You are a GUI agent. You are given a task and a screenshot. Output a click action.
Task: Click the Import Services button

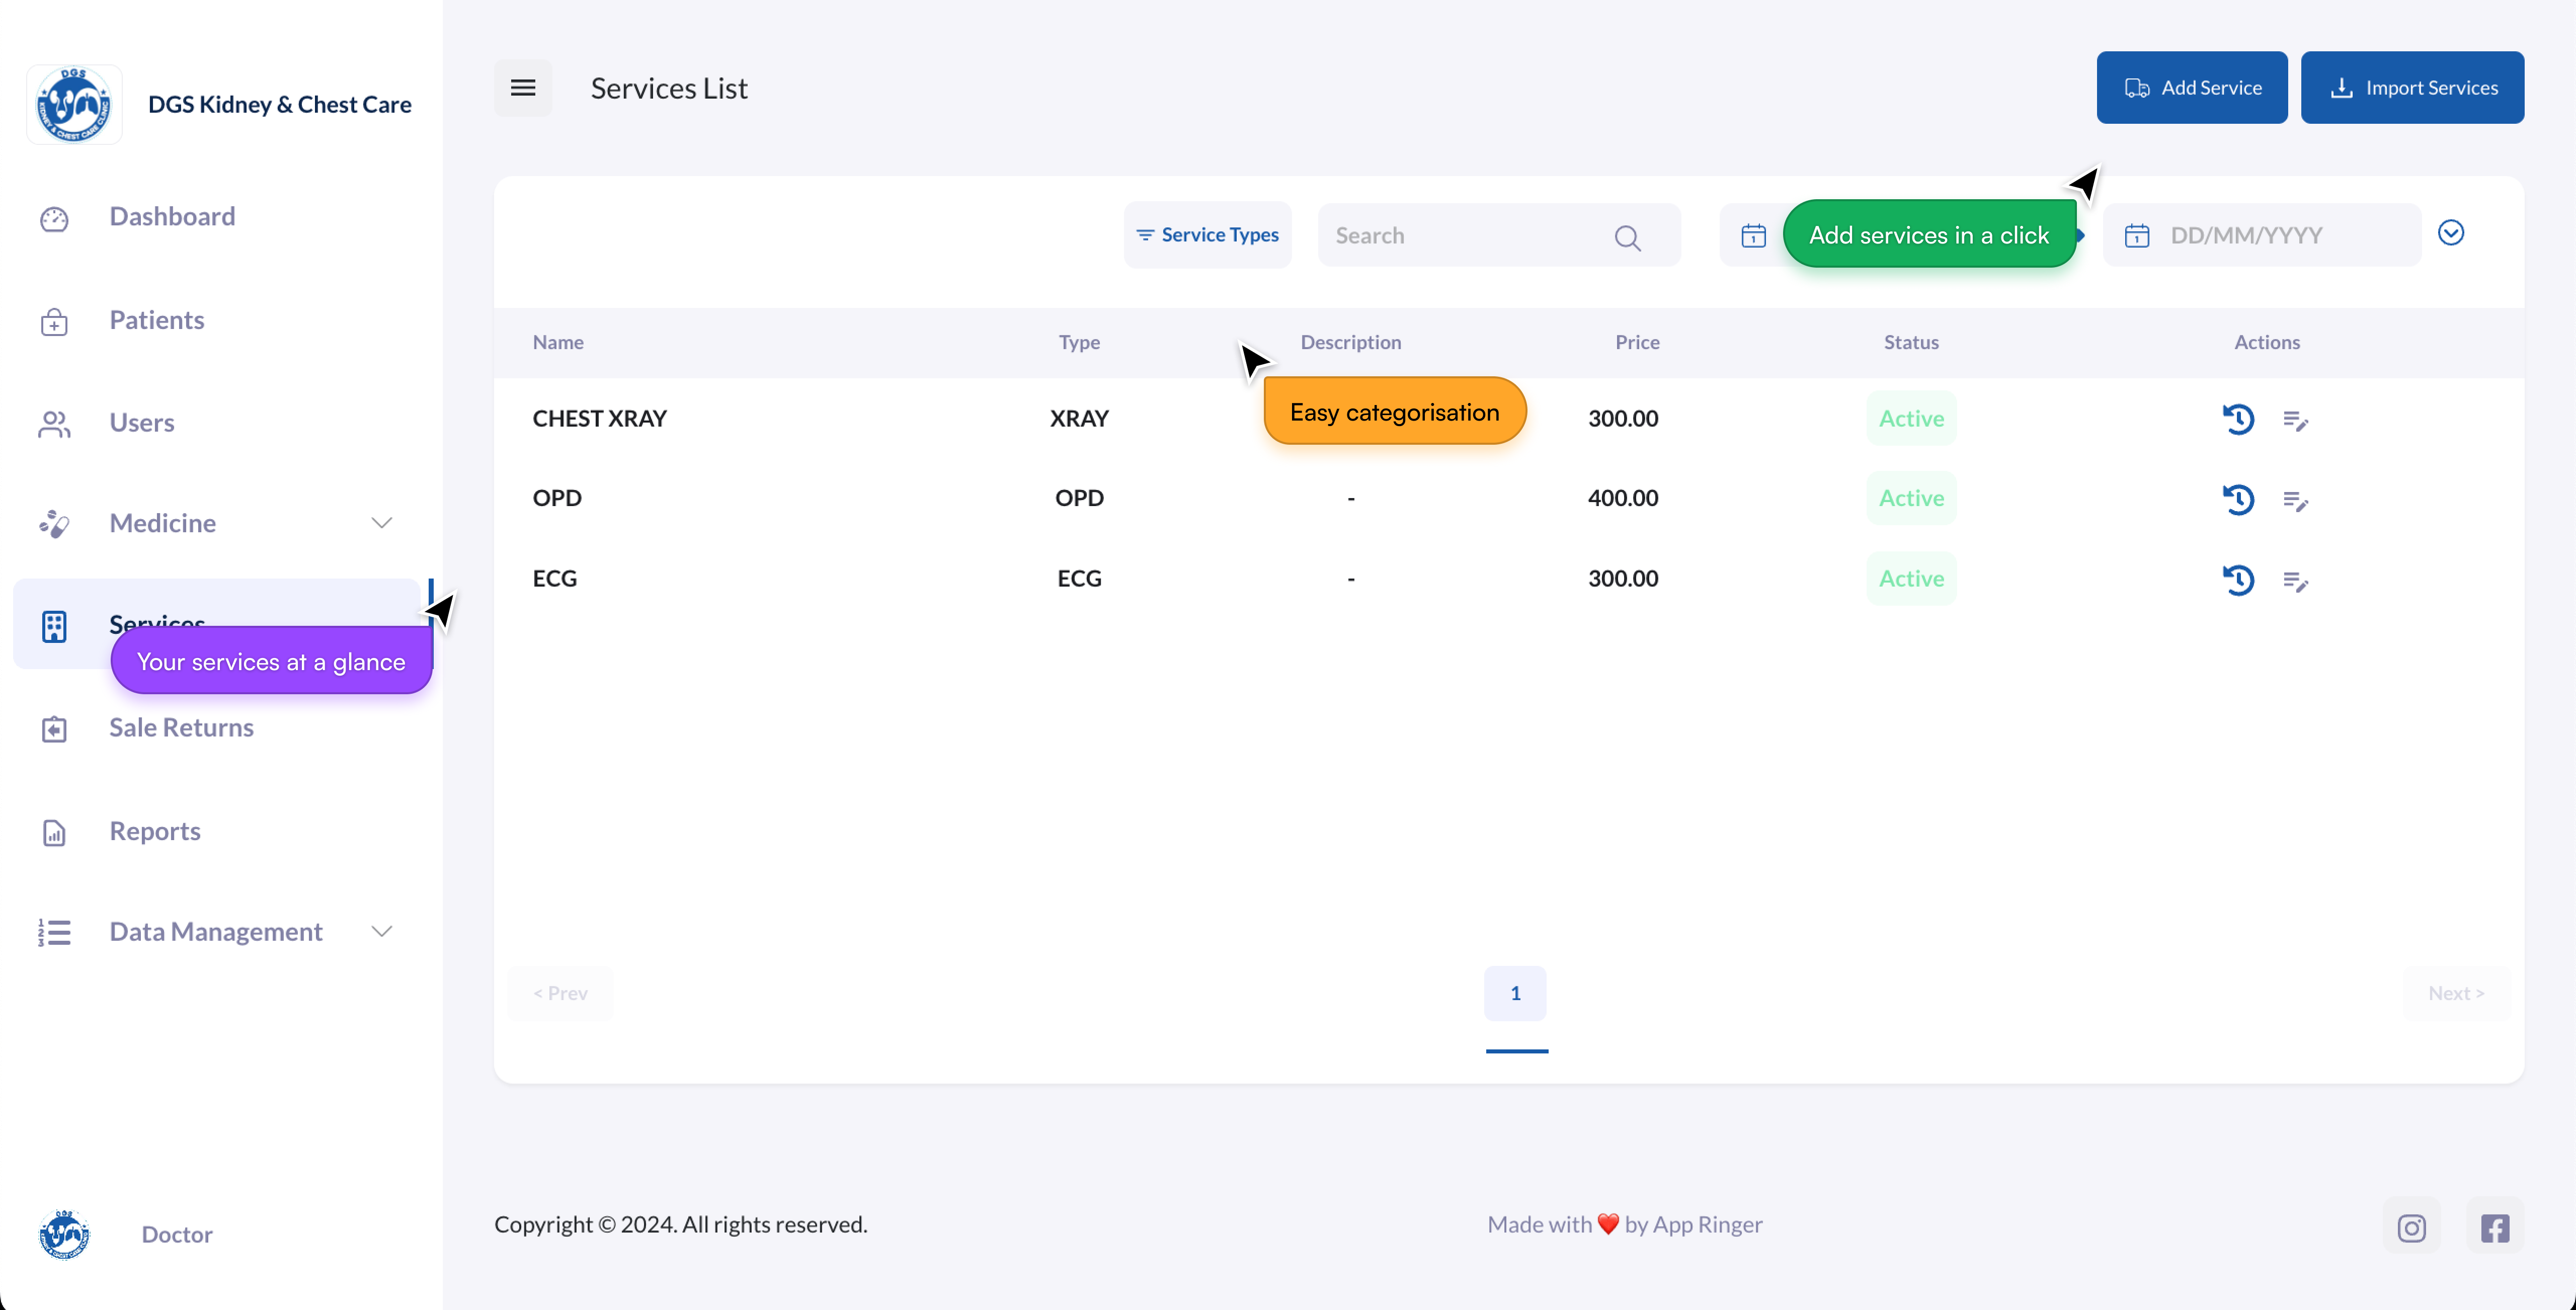2411,88
